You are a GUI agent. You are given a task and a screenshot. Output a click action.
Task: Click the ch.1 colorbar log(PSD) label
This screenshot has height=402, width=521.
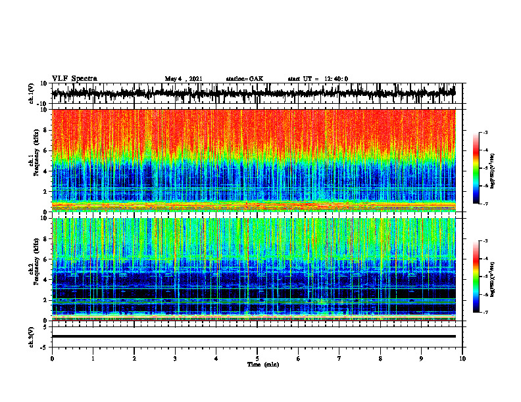[492, 171]
